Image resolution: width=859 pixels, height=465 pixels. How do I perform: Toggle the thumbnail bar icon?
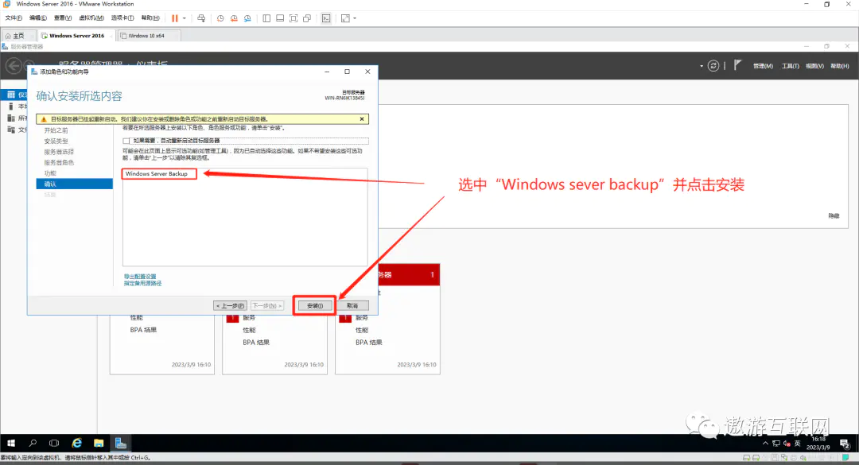[x=280, y=18]
